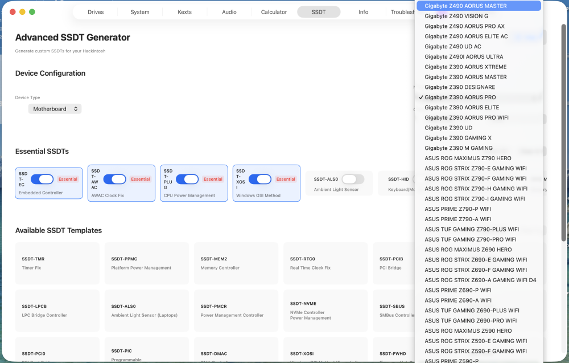Toggle the SSDT-PLUG CPU Power Management switch
Screen dimensions: 569x363
click(187, 179)
